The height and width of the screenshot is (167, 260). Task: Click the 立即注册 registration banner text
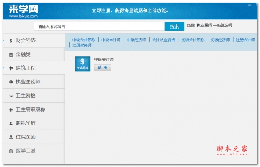(130, 10)
